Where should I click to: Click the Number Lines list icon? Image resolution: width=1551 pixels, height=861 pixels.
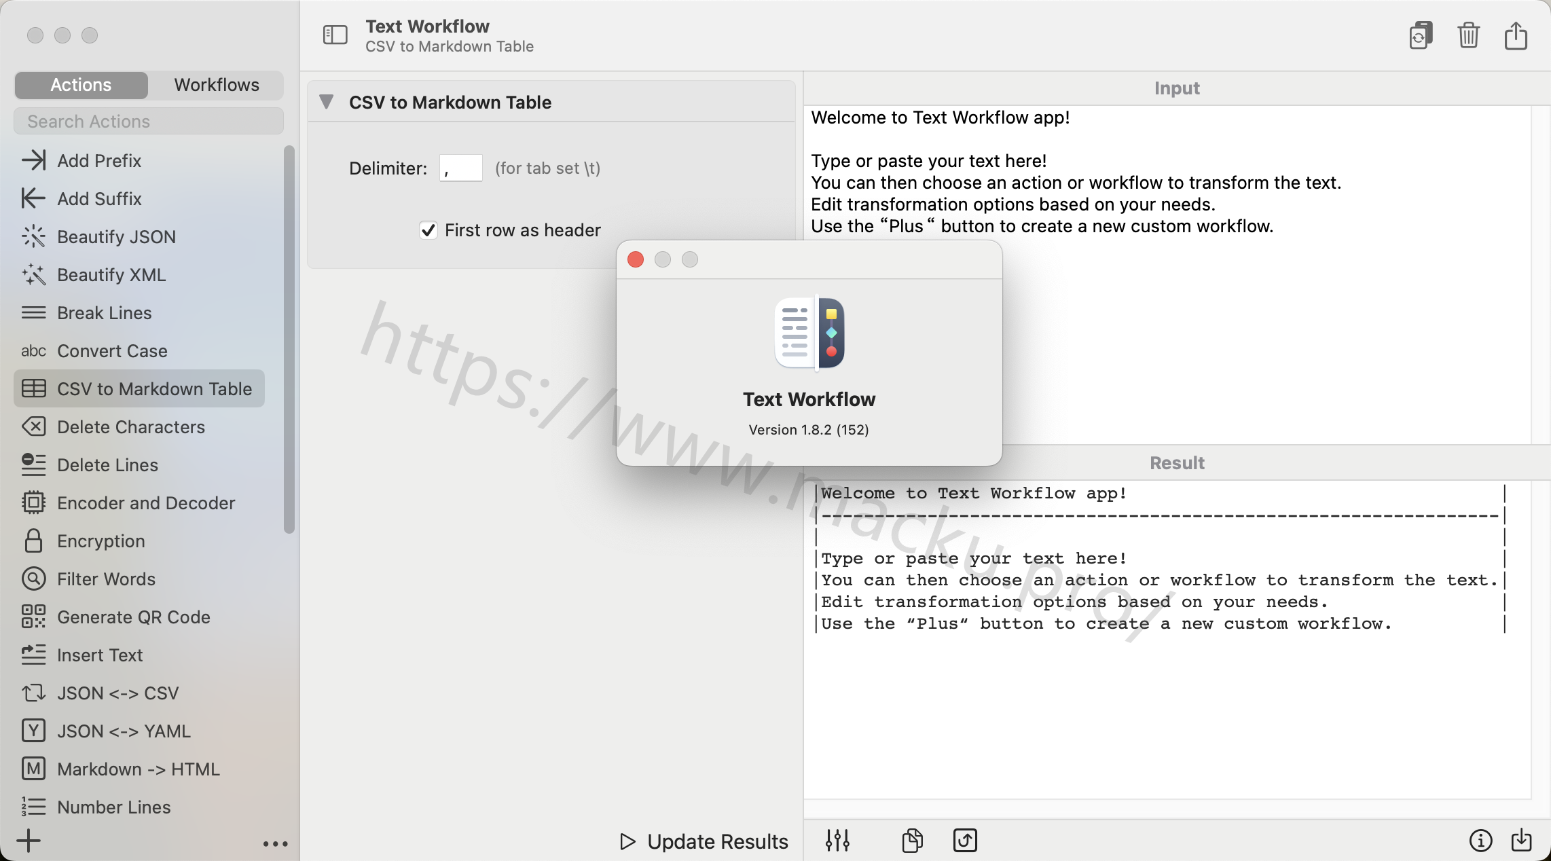click(x=33, y=807)
